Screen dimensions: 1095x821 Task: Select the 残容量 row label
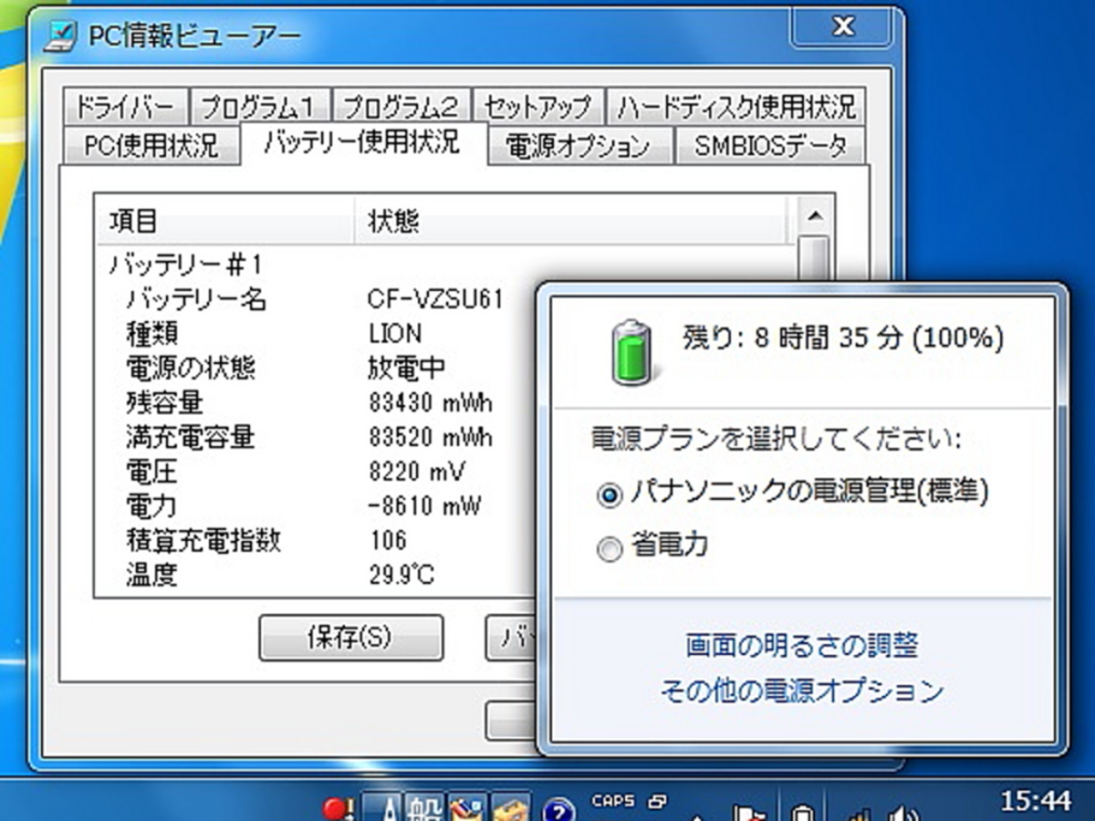click(164, 402)
